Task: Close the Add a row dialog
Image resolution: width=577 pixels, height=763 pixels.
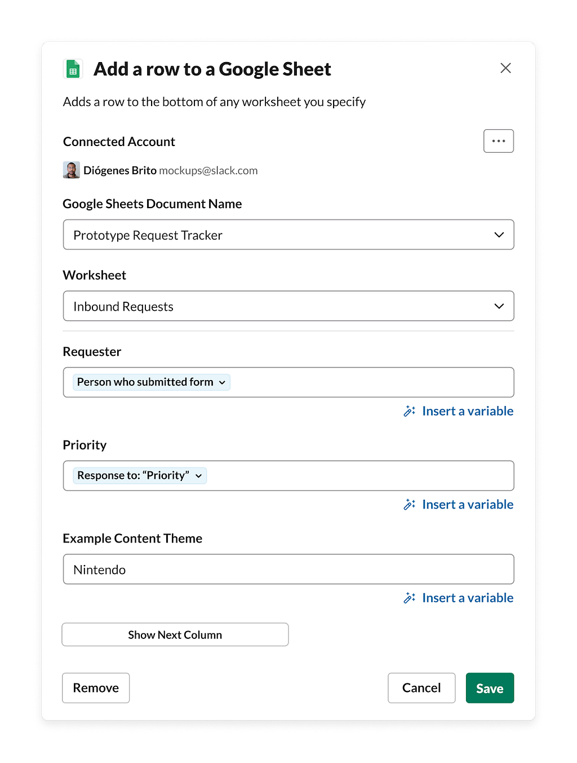Action: point(505,68)
